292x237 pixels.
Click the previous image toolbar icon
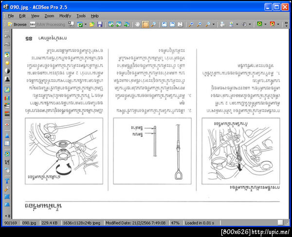pyautogui.click(x=111, y=24)
